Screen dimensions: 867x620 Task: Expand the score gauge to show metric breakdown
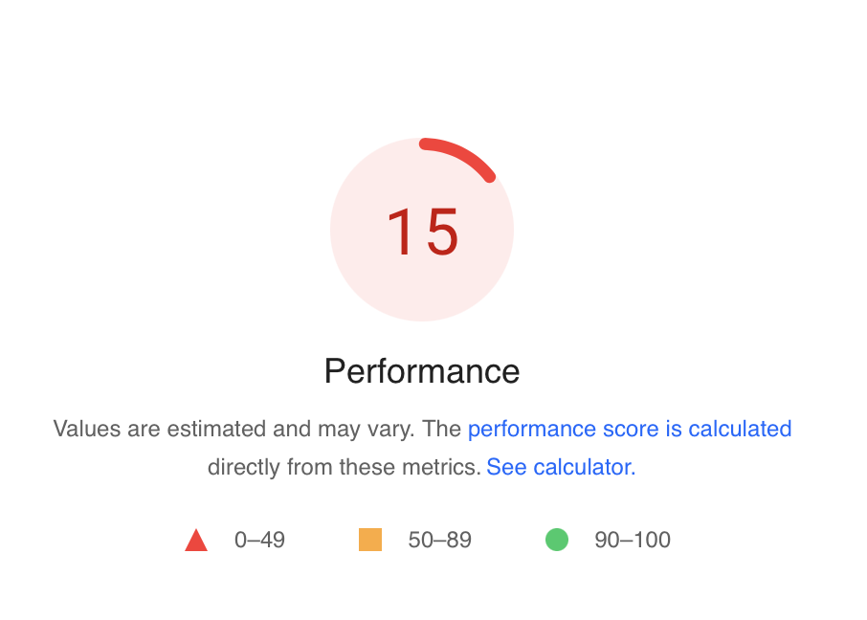point(422,229)
